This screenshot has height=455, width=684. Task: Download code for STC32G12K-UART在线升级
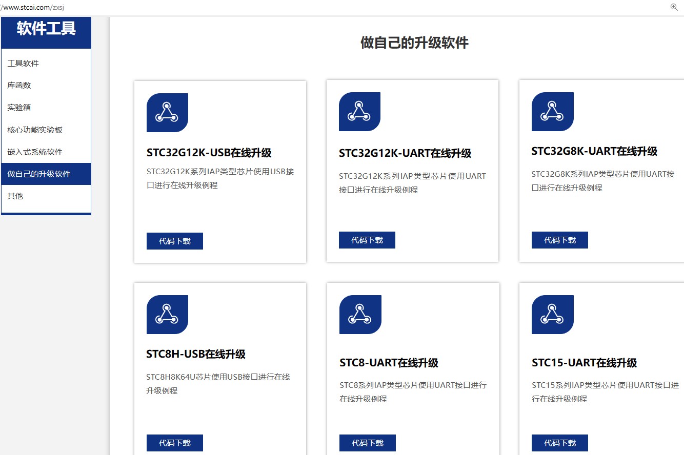click(x=367, y=240)
